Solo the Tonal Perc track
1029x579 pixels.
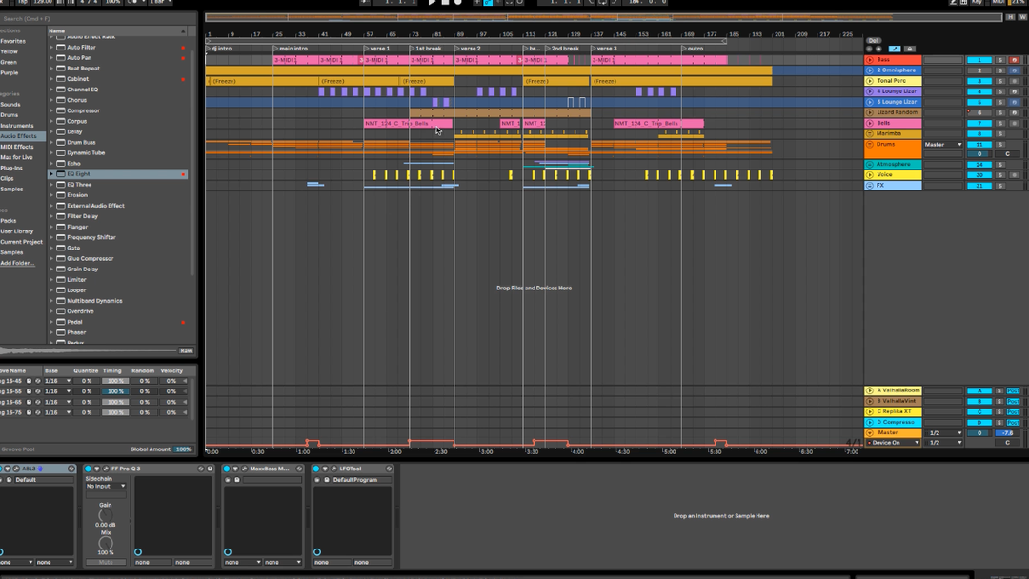coord(999,81)
